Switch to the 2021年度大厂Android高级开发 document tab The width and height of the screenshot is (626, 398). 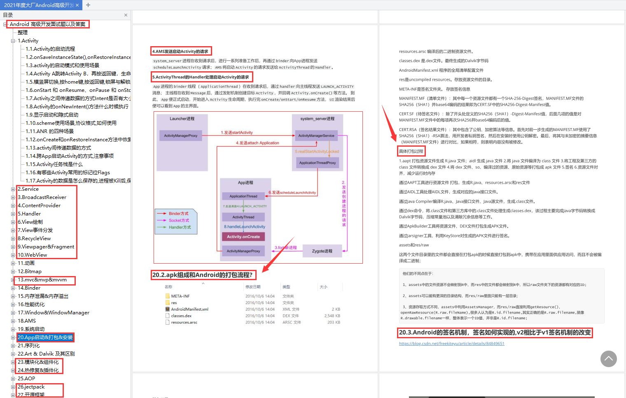[39, 5]
